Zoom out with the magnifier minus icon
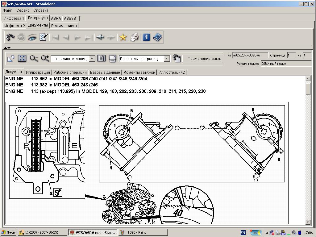Viewport: 316px width, 237px height. (34, 58)
